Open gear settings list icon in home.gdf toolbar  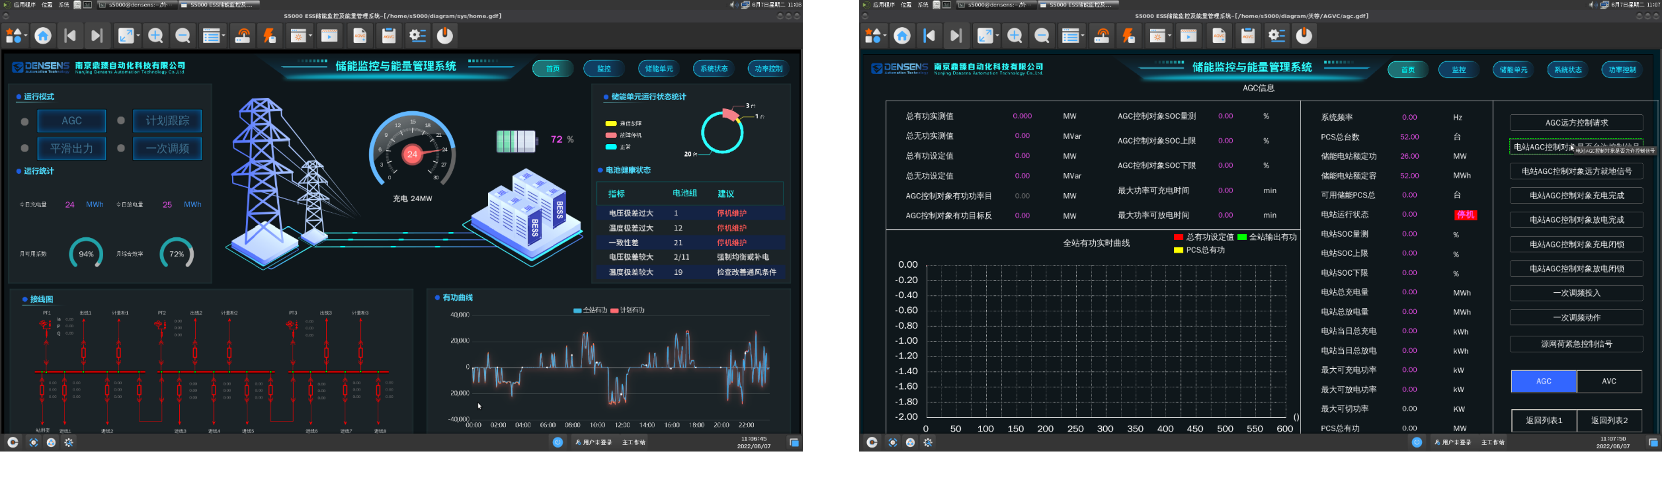[417, 35]
